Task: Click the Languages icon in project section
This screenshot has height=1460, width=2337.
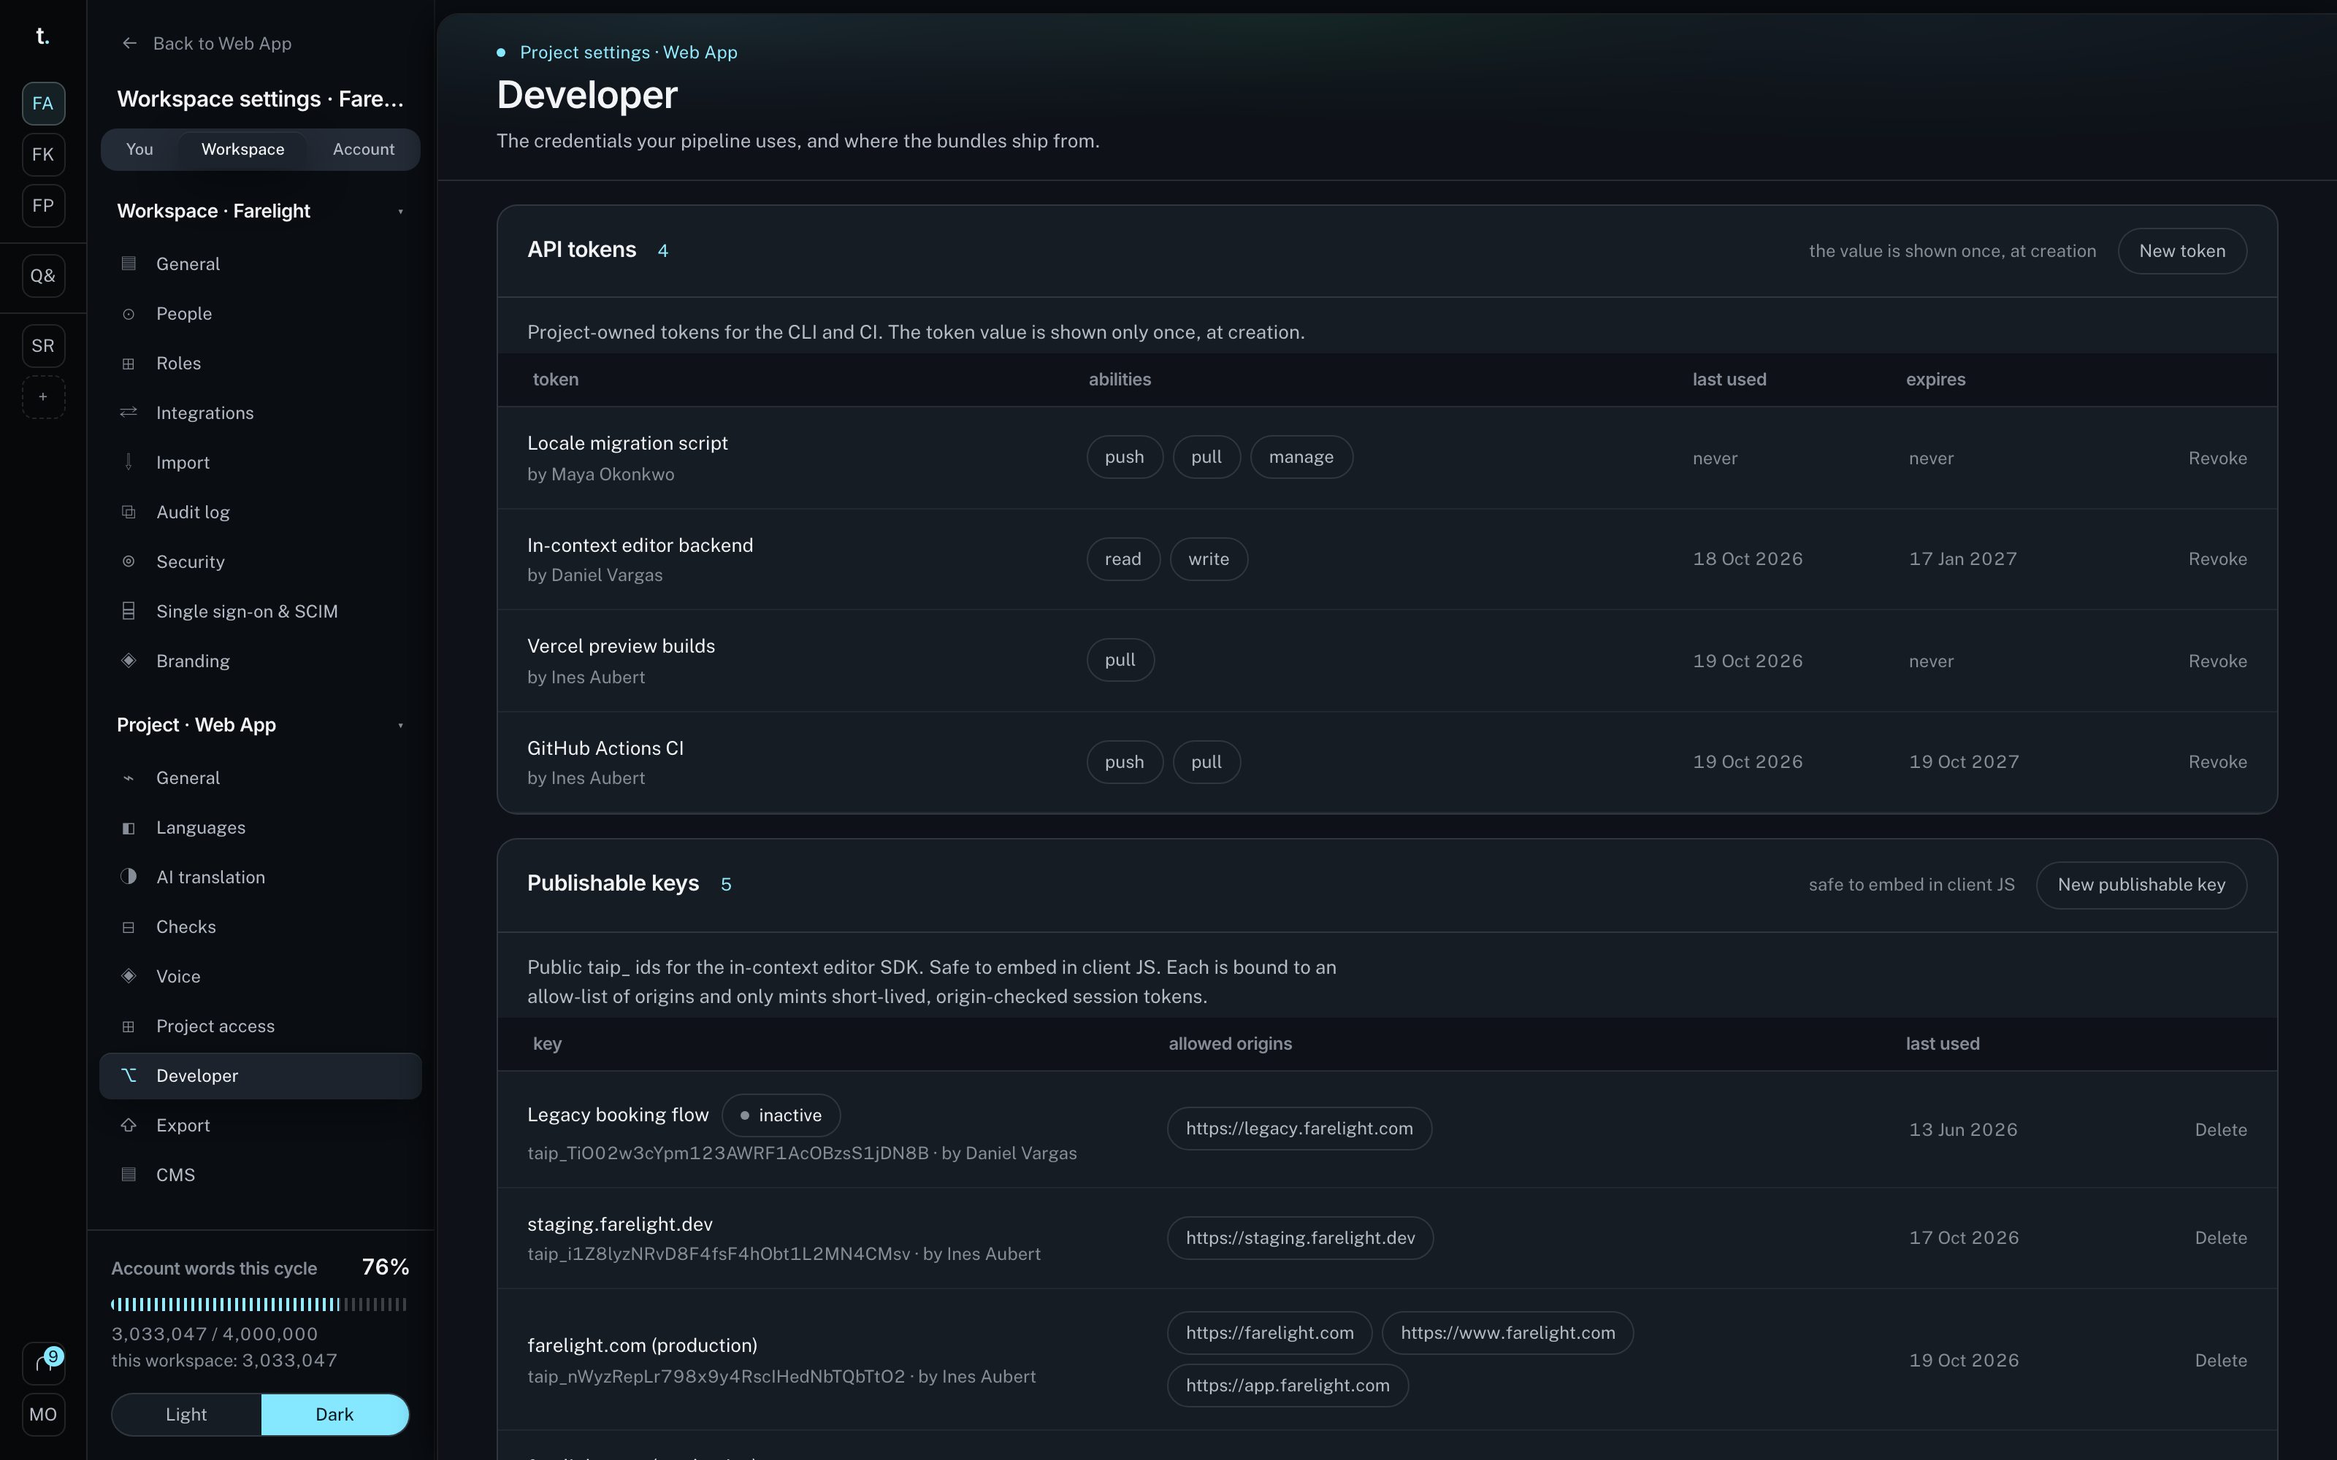Action: [x=129, y=828]
